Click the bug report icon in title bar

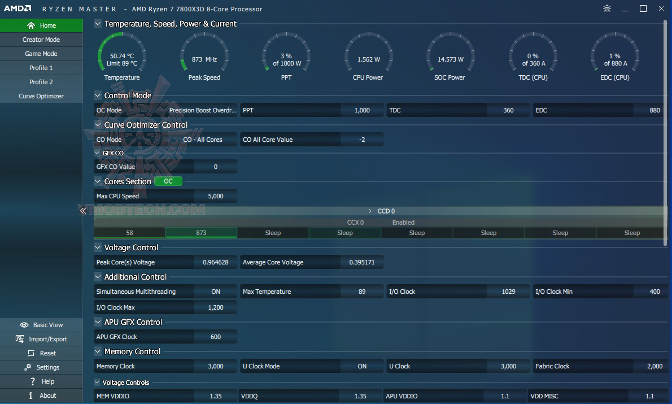click(x=607, y=8)
